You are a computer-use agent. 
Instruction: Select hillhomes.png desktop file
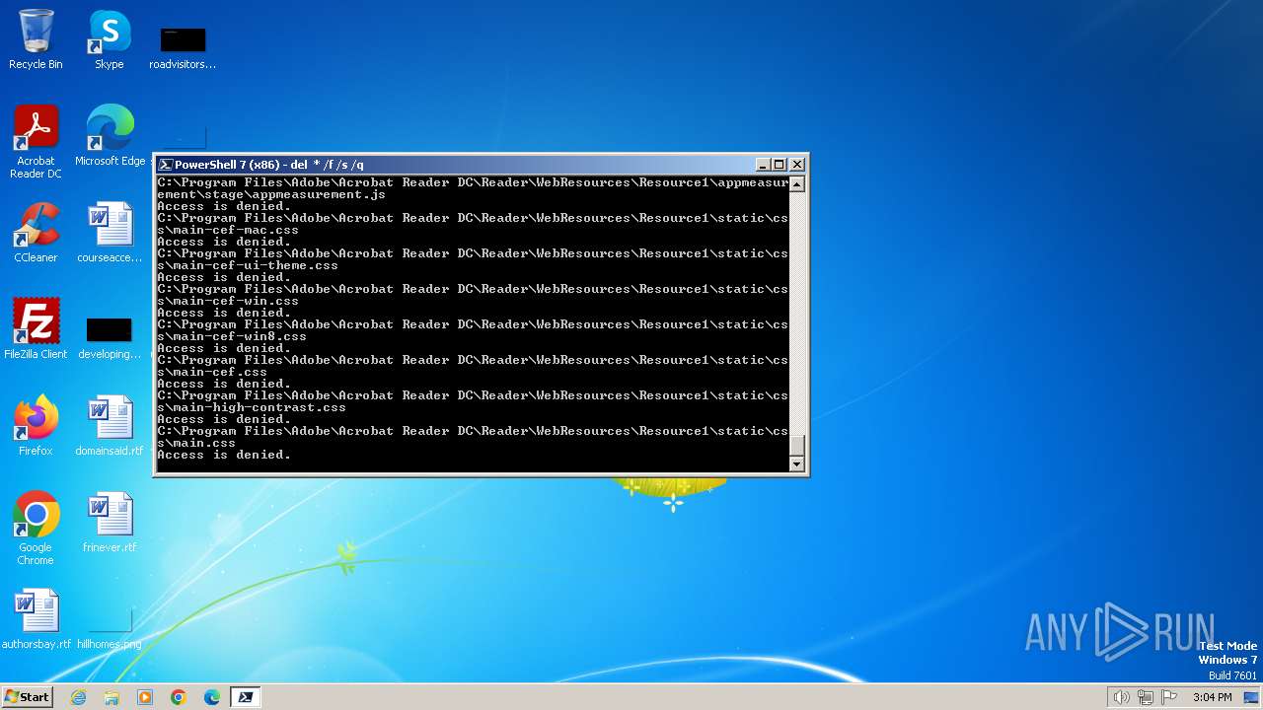[110, 627]
